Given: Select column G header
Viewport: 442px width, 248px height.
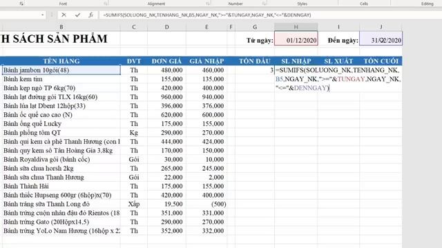Looking at the screenshot, I should 255,27.
